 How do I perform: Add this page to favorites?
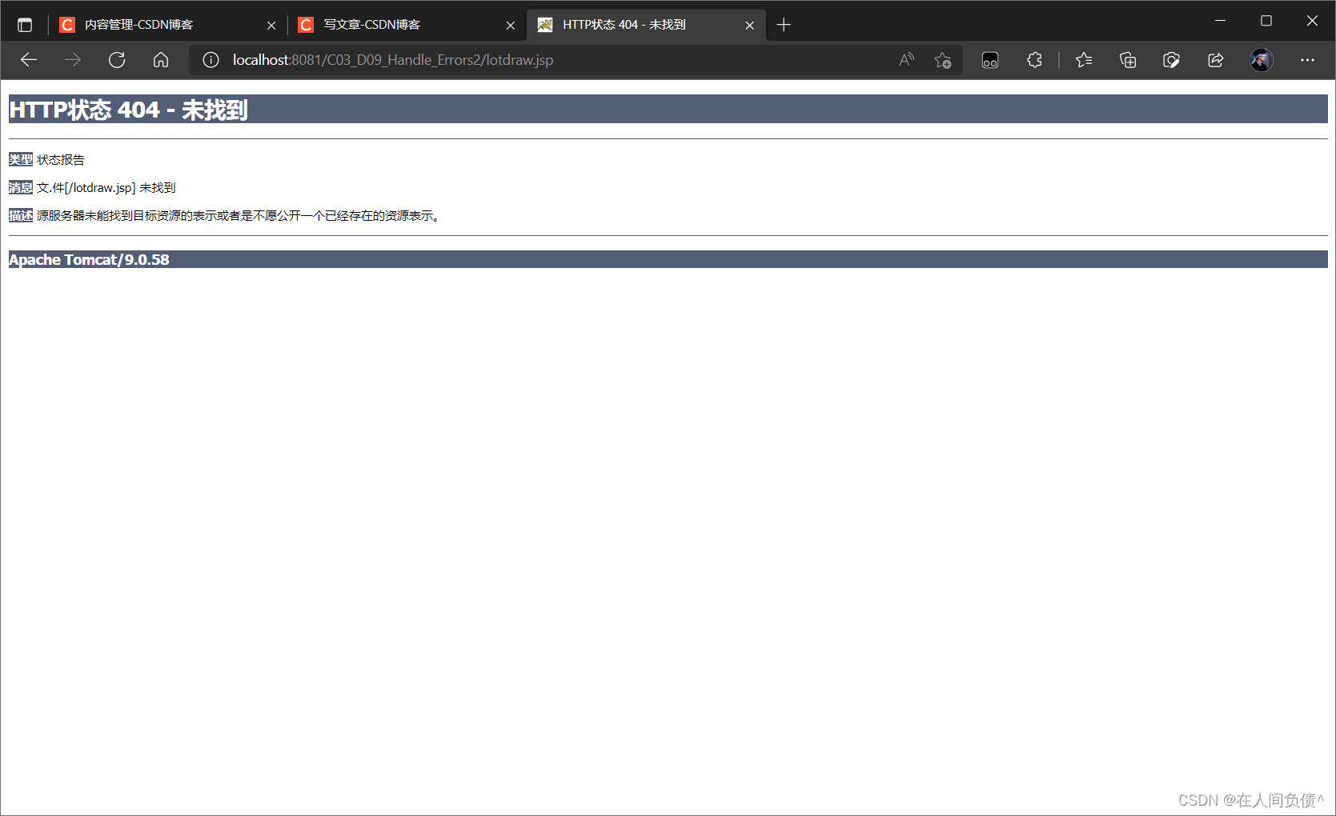(x=943, y=60)
